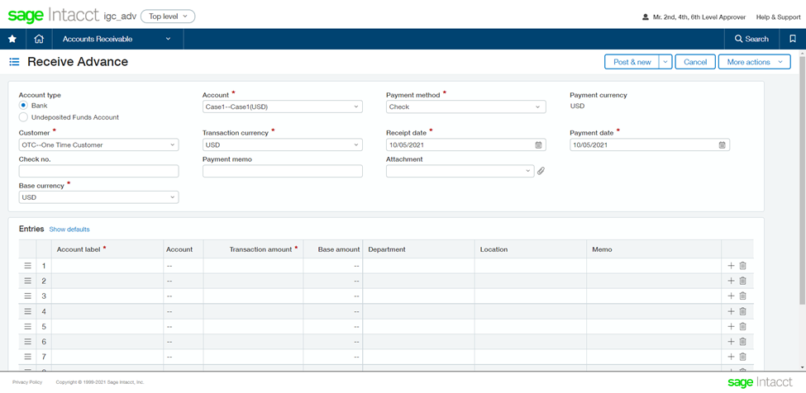Open the Receipt date calendar picker
This screenshot has width=806, height=393.
[538, 145]
